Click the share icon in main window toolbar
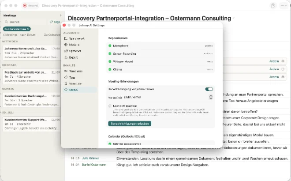The height and width of the screenshot is (181, 291). (273, 6)
